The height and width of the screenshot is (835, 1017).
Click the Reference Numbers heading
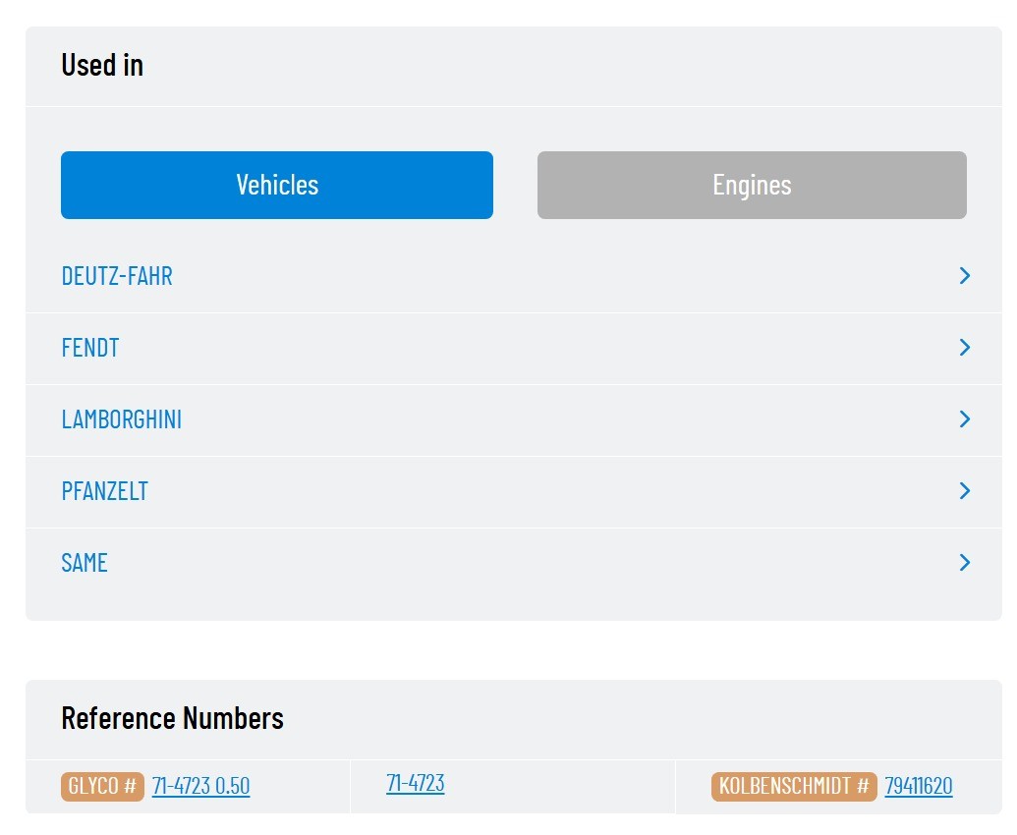(x=173, y=718)
